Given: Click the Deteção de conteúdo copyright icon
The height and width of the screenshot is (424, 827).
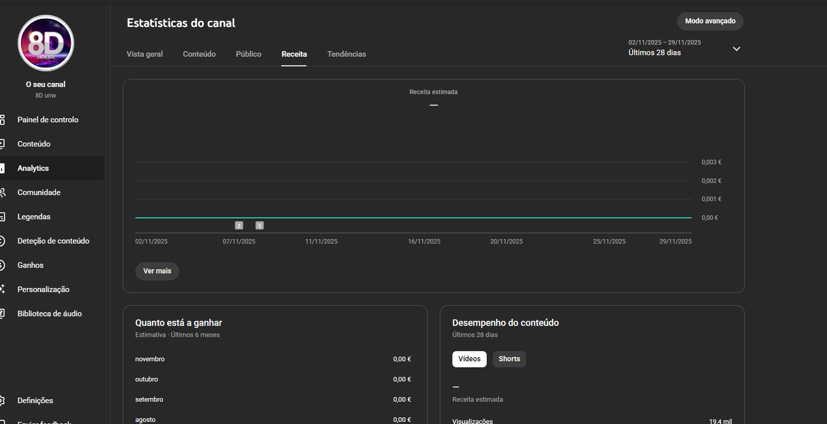Looking at the screenshot, I should click(3, 241).
